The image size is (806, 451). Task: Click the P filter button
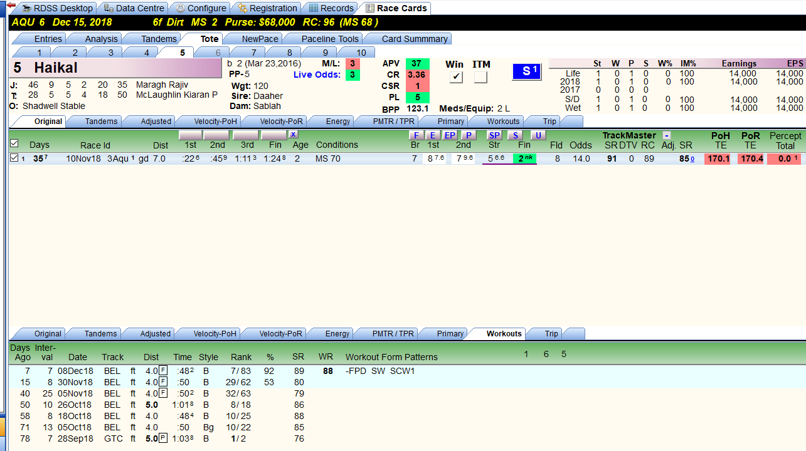(x=469, y=135)
